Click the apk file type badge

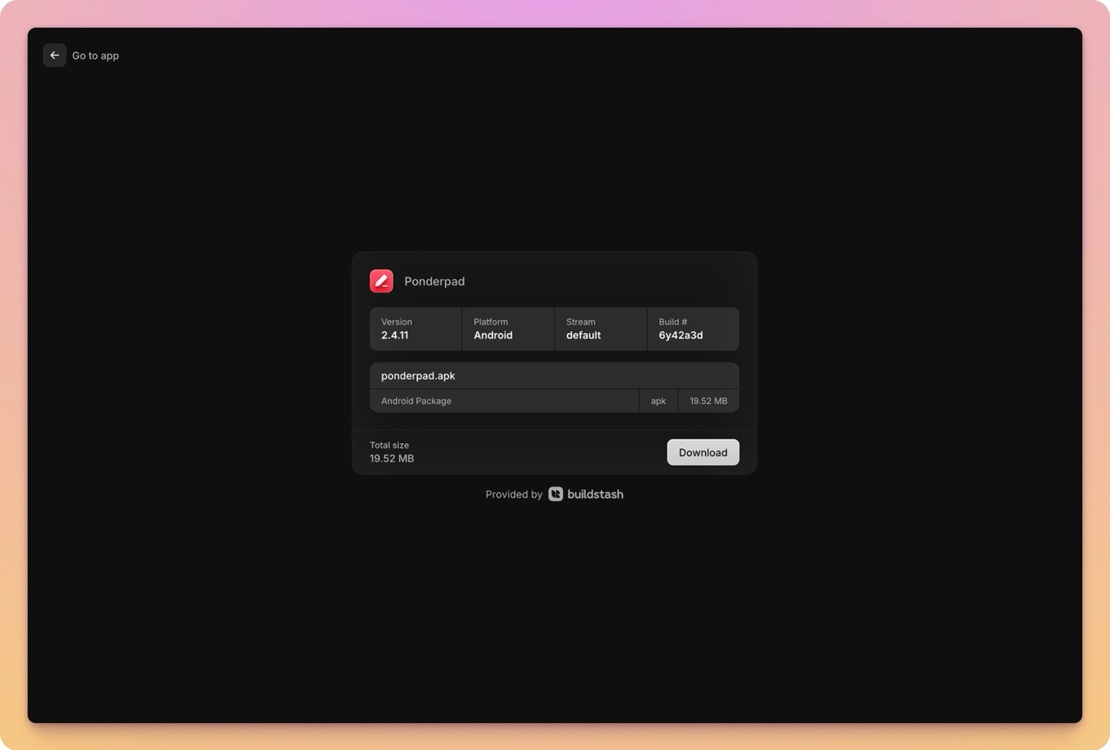click(658, 401)
